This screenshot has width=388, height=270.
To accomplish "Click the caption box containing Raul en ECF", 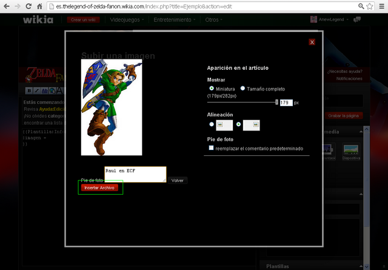I will click(x=135, y=174).
